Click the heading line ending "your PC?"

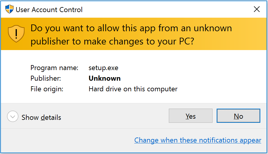tap(112, 42)
